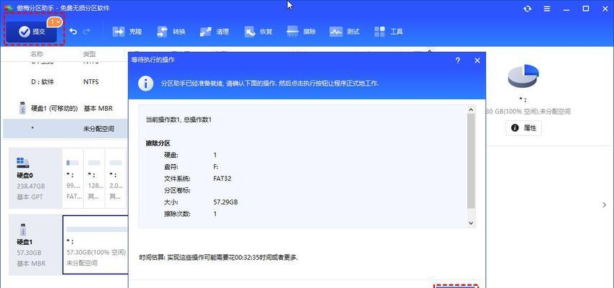Open the 克隆 (Clone) tool
The image size is (614, 288).
(127, 32)
